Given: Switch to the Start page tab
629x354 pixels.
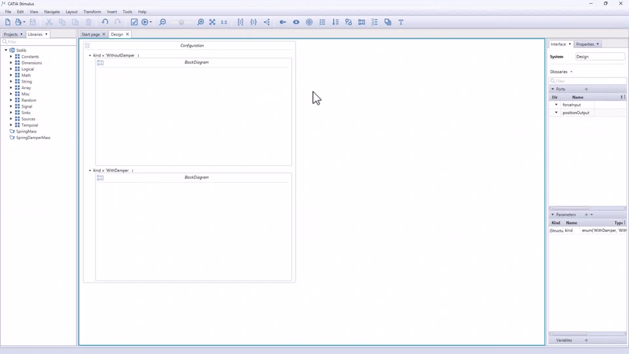Looking at the screenshot, I should (90, 35).
